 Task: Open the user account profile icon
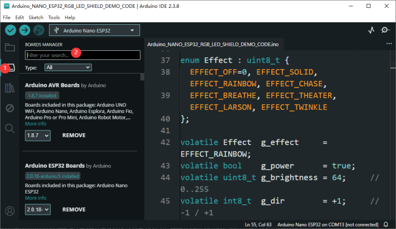tap(10, 211)
